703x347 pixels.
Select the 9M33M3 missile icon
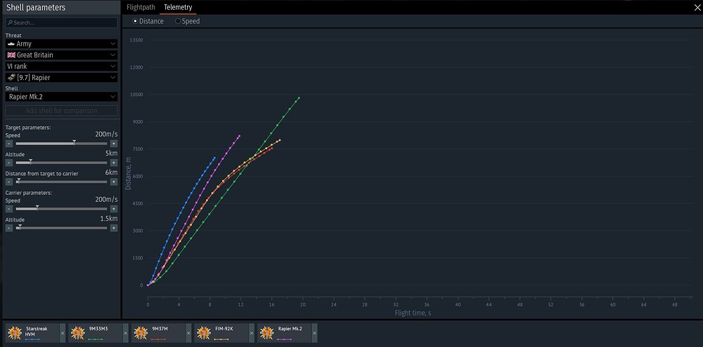pos(77,333)
